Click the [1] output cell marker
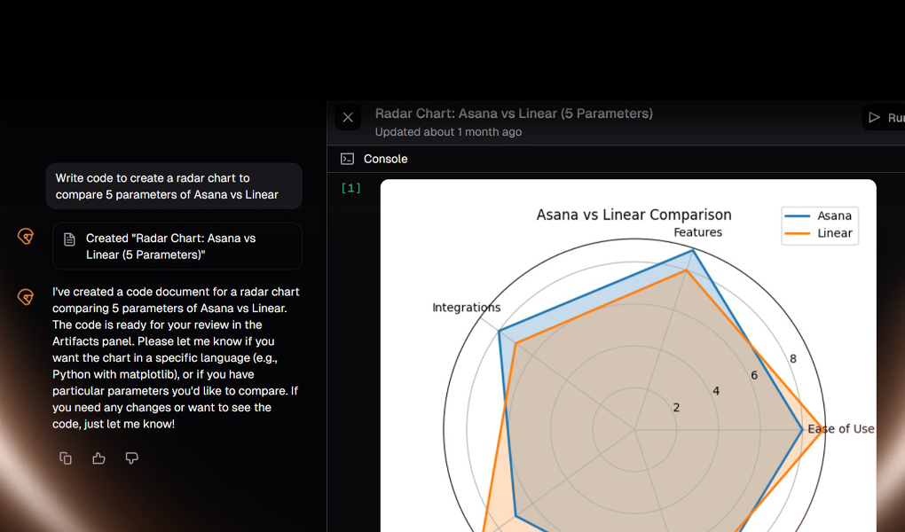The image size is (905, 532). [351, 188]
